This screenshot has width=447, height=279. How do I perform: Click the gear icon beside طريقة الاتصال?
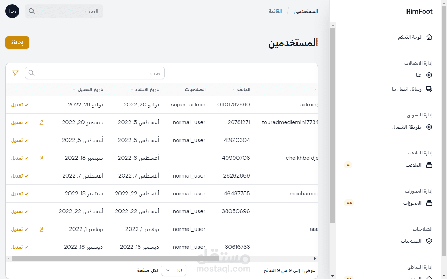pyautogui.click(x=429, y=127)
